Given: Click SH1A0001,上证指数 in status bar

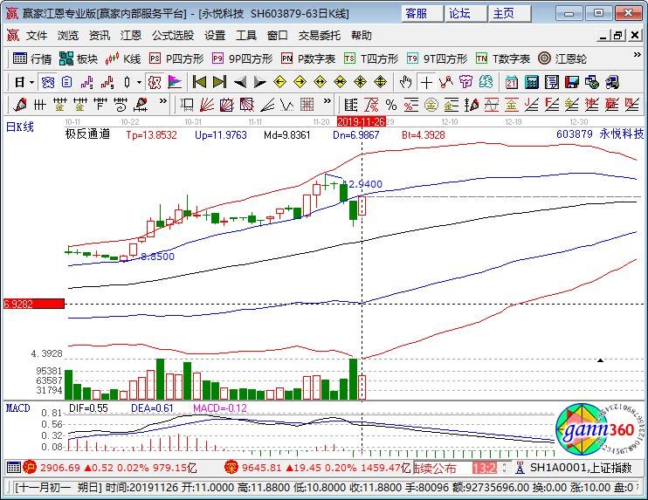Looking at the screenshot, I should pyautogui.click(x=581, y=468).
